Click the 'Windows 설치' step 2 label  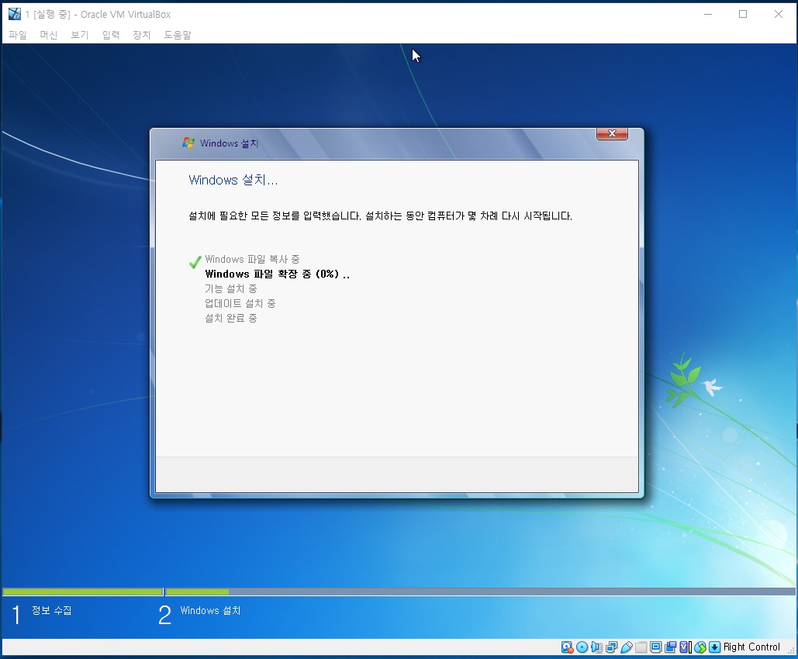coord(210,610)
